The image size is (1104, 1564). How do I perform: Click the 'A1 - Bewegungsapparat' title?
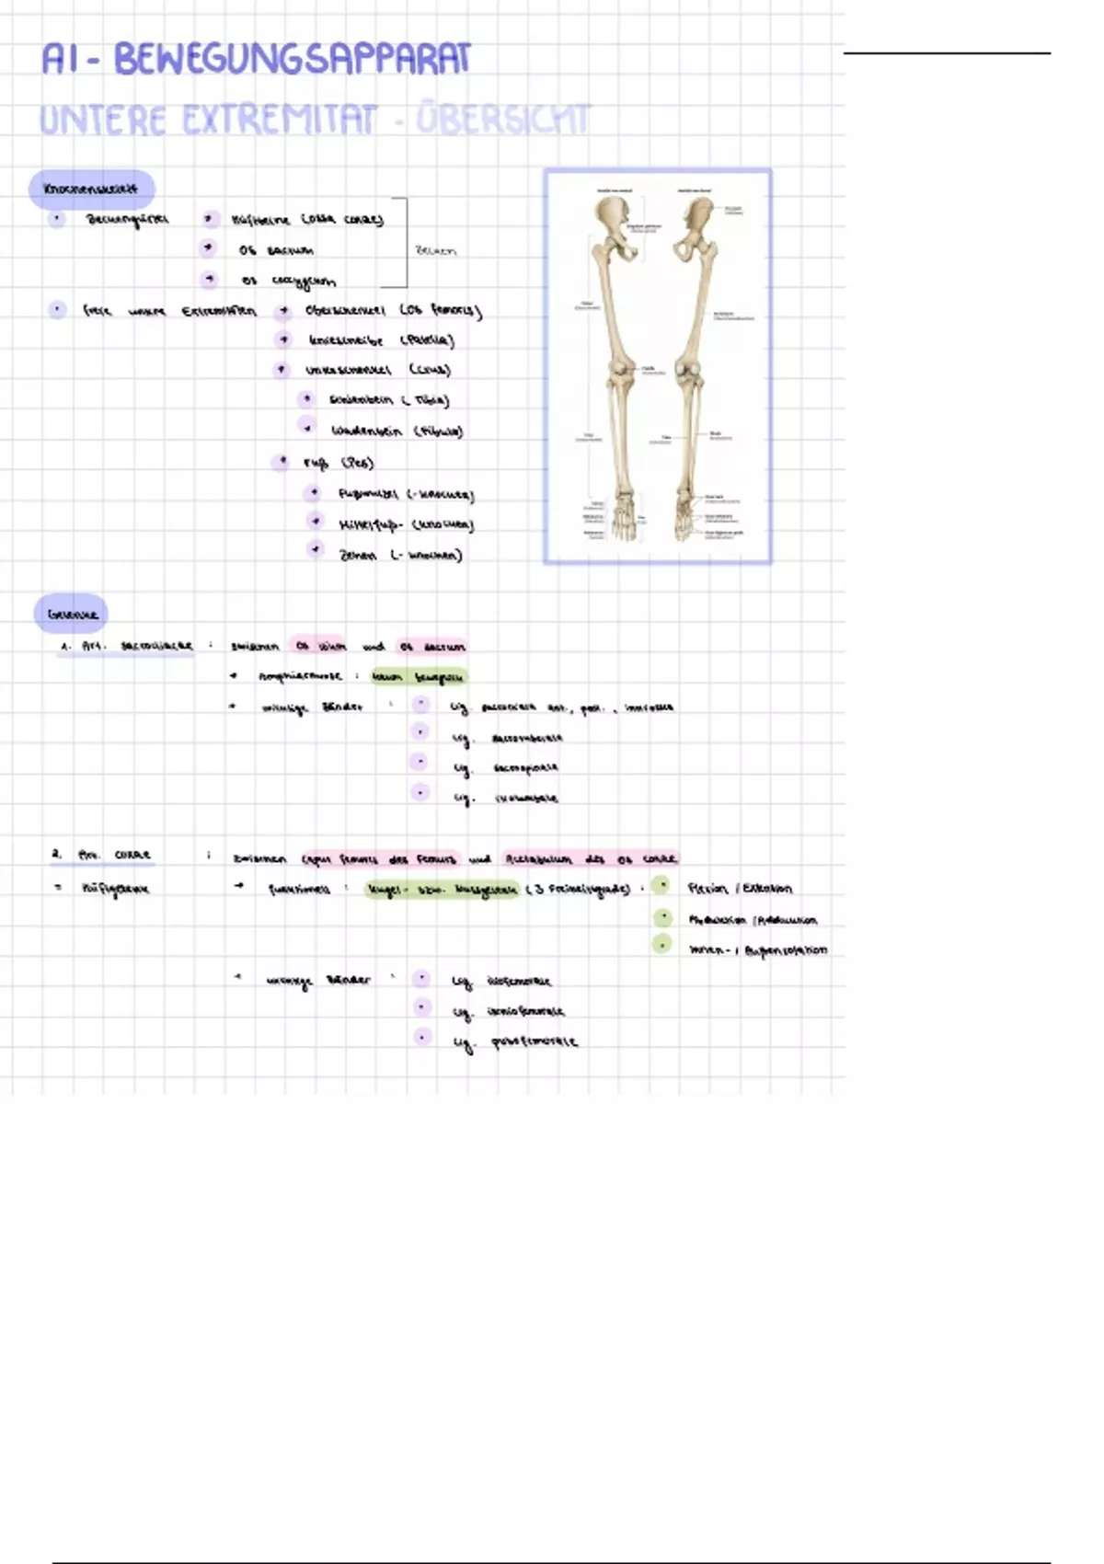tap(256, 60)
